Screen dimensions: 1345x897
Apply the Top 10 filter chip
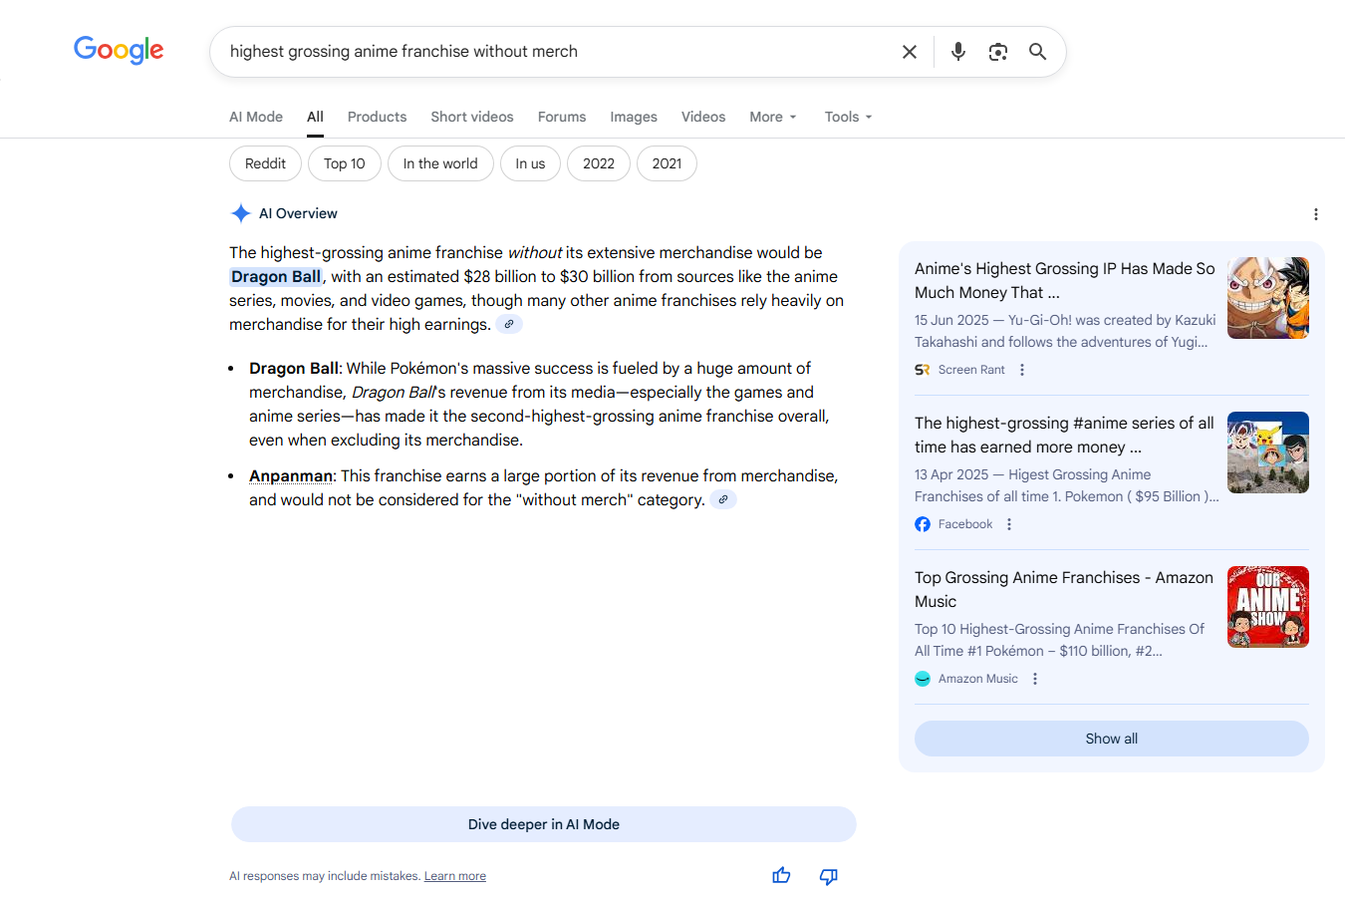(x=345, y=163)
